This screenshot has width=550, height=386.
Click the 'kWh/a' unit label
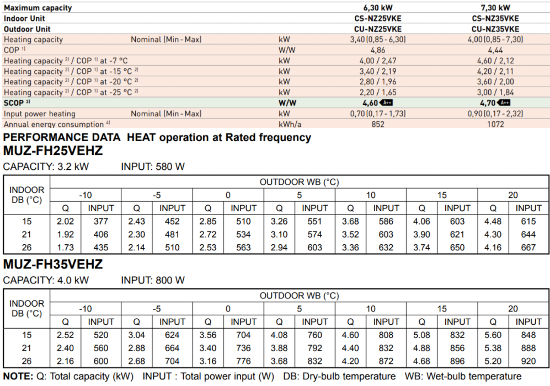tap(290, 124)
